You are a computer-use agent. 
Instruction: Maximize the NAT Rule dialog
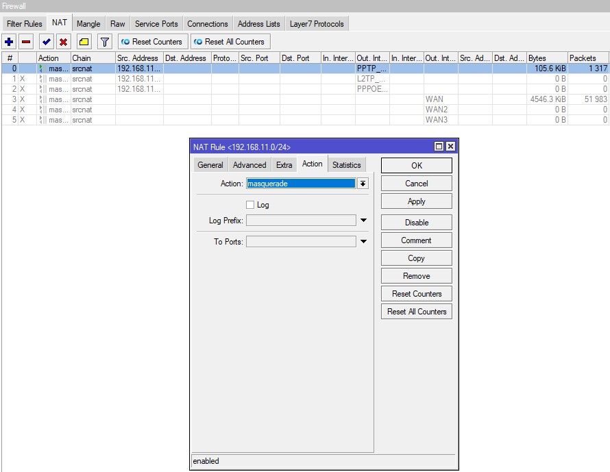(x=439, y=147)
